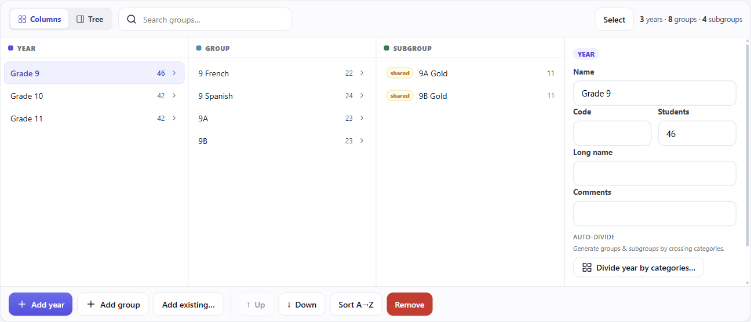
Task: Click 9 French student count 22
Action: coord(349,73)
